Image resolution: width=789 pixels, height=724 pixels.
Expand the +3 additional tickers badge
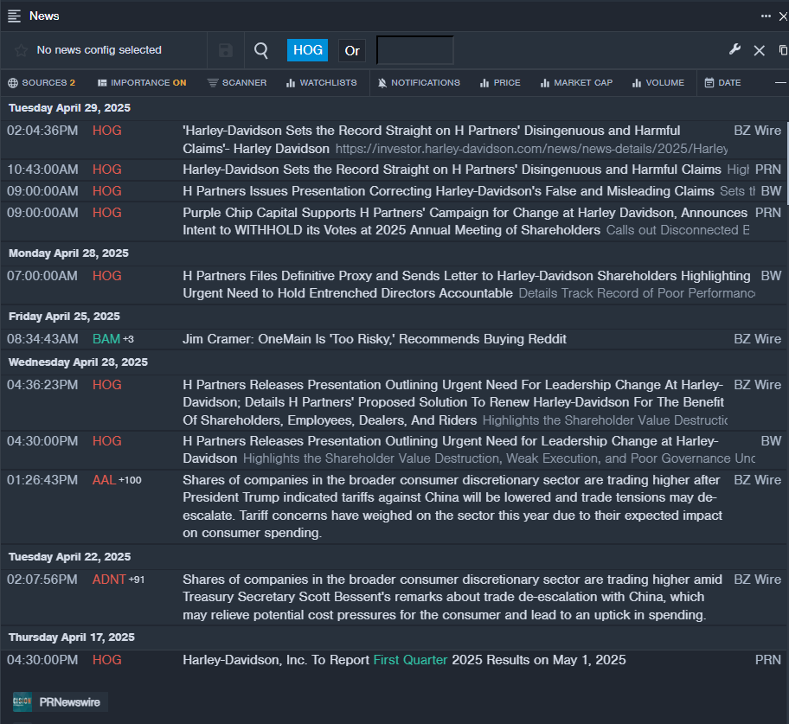tap(128, 340)
